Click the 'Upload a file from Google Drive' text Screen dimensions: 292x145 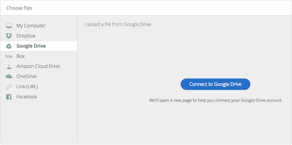click(x=118, y=24)
